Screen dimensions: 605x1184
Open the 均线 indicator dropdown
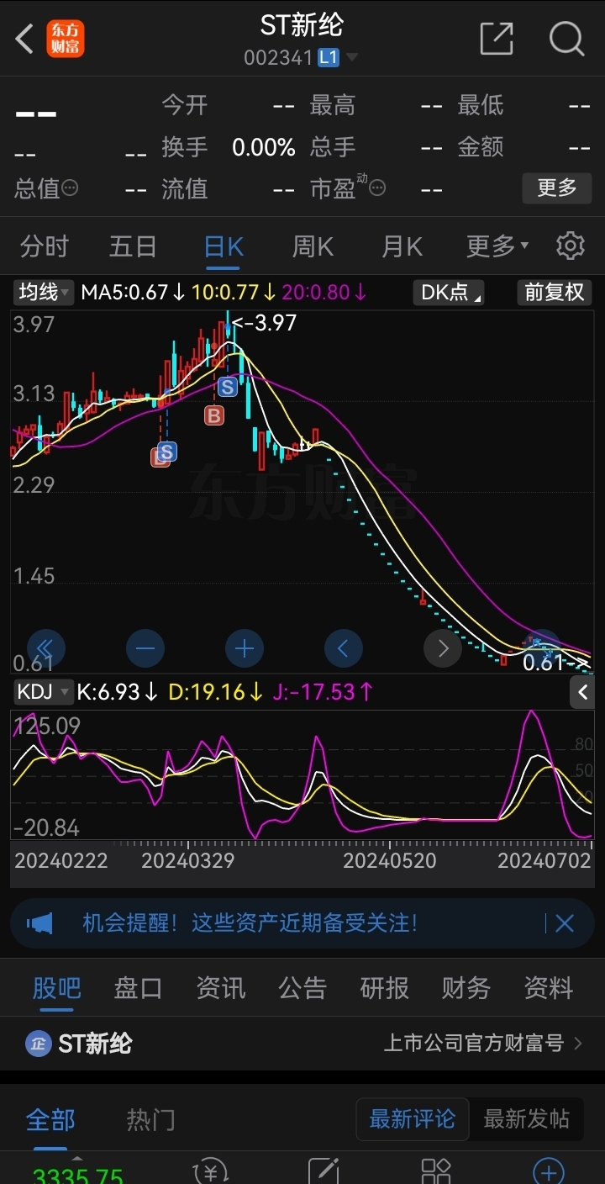(45, 293)
